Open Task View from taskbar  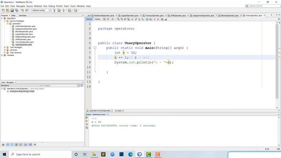[x=85, y=154]
